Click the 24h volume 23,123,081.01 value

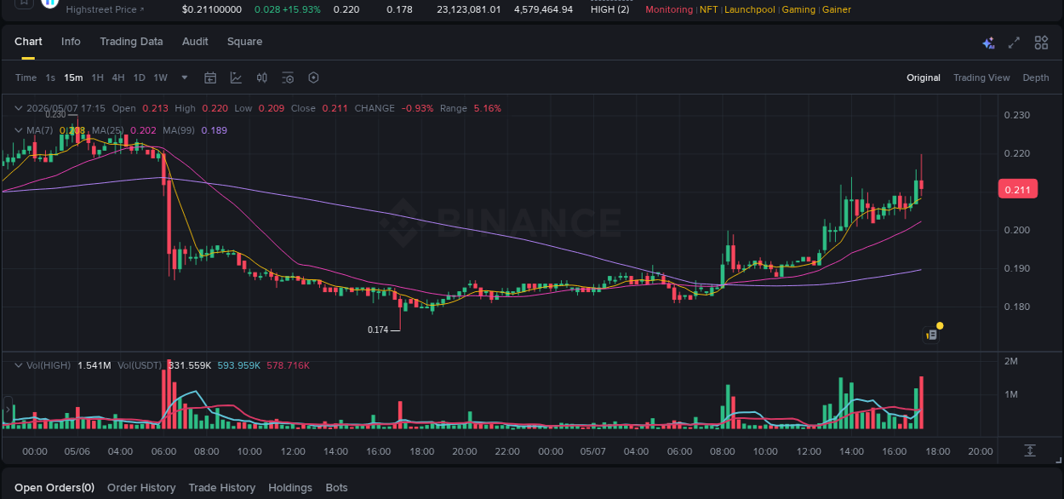coord(469,9)
